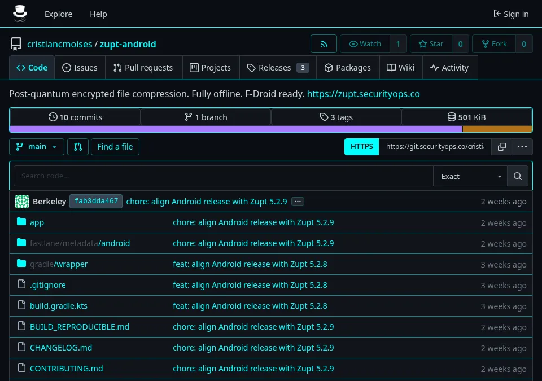Image resolution: width=542 pixels, height=381 pixels.
Task: Select the clone URL text field
Action: tap(435, 147)
